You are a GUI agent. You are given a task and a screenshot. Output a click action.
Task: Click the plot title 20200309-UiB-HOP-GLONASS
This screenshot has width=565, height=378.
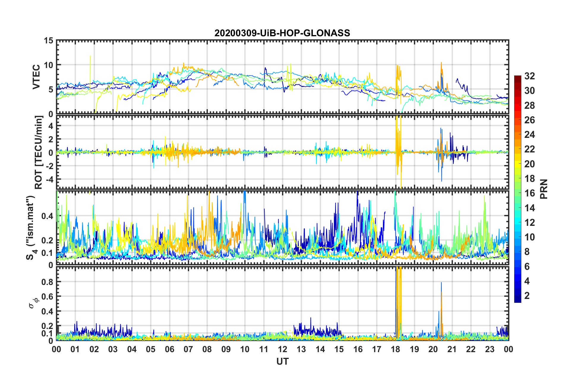pos(282,33)
